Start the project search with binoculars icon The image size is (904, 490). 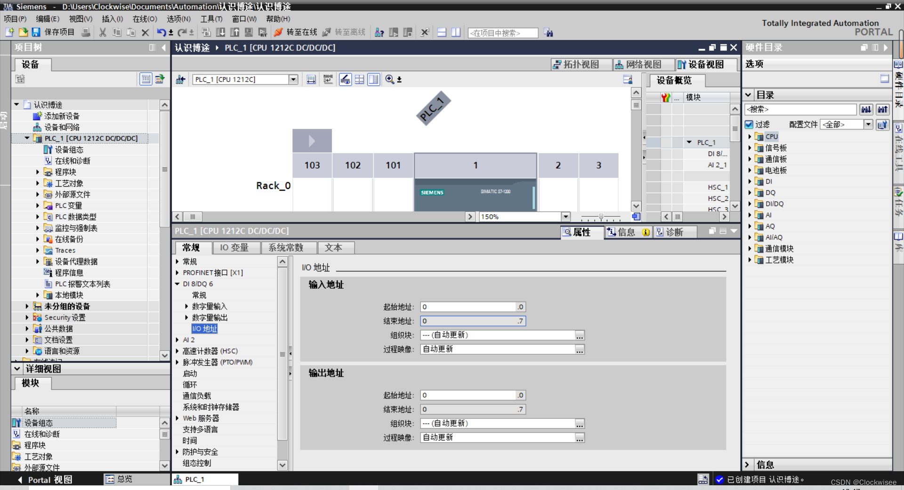tap(548, 33)
